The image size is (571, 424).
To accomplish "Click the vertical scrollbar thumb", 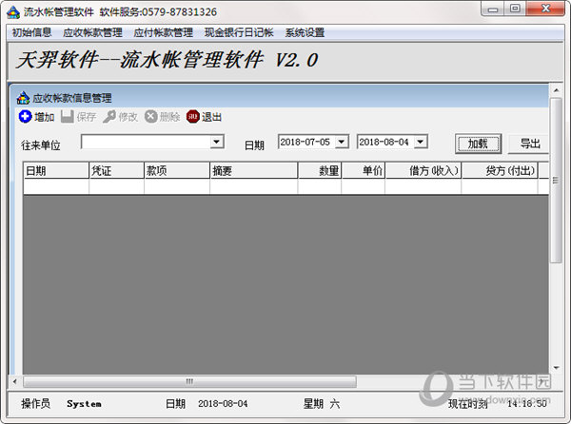I will (556, 180).
